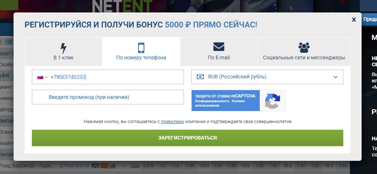The height and width of the screenshot is (174, 377).
Task: Switch to the "В 1 клик" tab
Action: click(63, 58)
